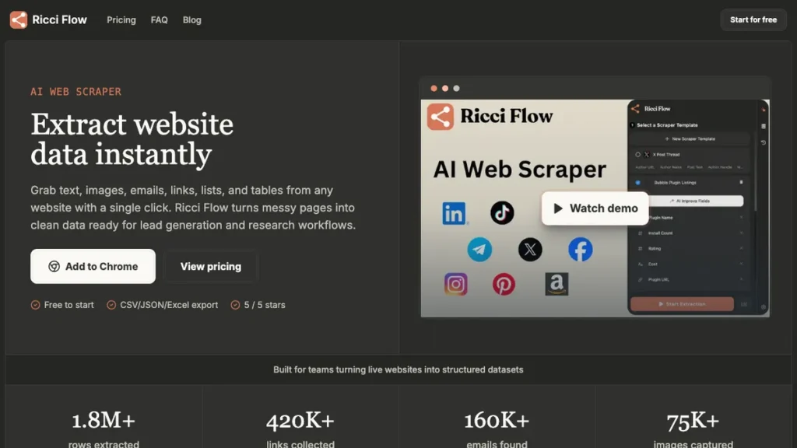797x448 pixels.
Task: Click the Ricci Flow text in the header
Action: [x=59, y=19]
